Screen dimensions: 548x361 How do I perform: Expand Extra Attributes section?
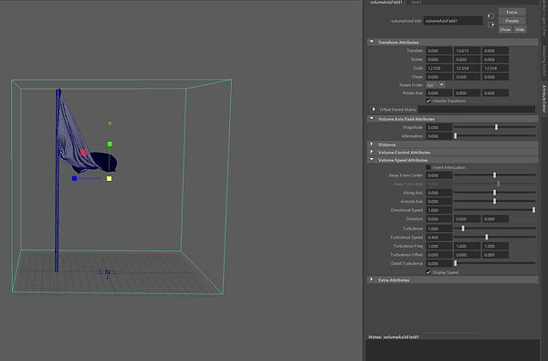(x=372, y=280)
